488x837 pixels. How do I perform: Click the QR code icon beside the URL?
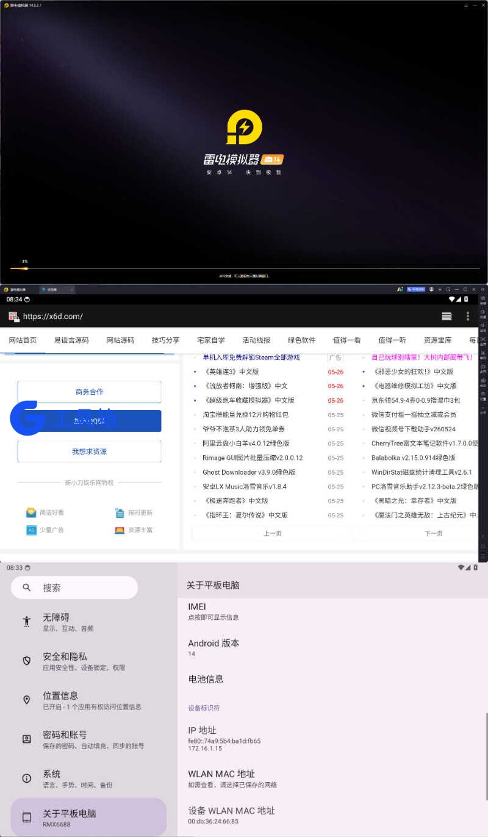coord(13,317)
